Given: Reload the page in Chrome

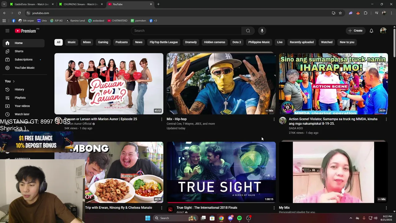Looking at the screenshot, I should point(19,13).
